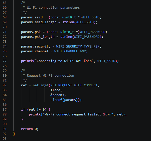Click closing brace on line 89

pyautogui.click(x=22, y=119)
